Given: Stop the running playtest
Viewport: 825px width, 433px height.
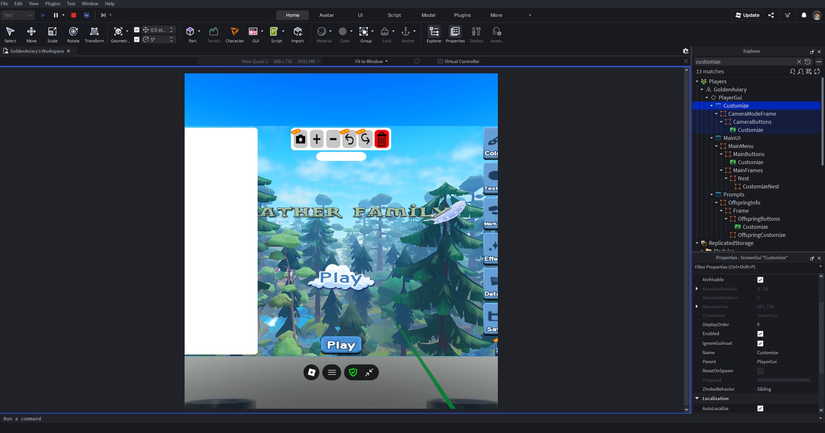Looking at the screenshot, I should (73, 15).
